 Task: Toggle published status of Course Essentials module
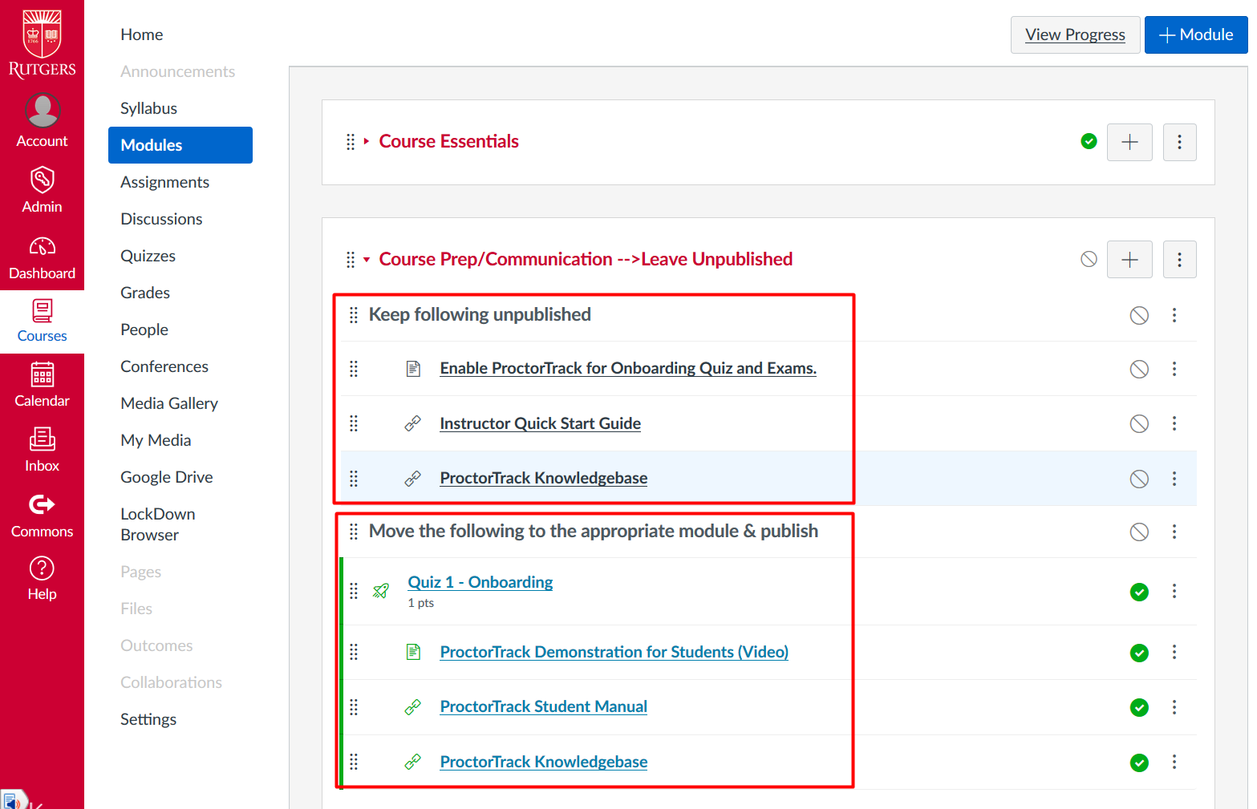click(1089, 141)
